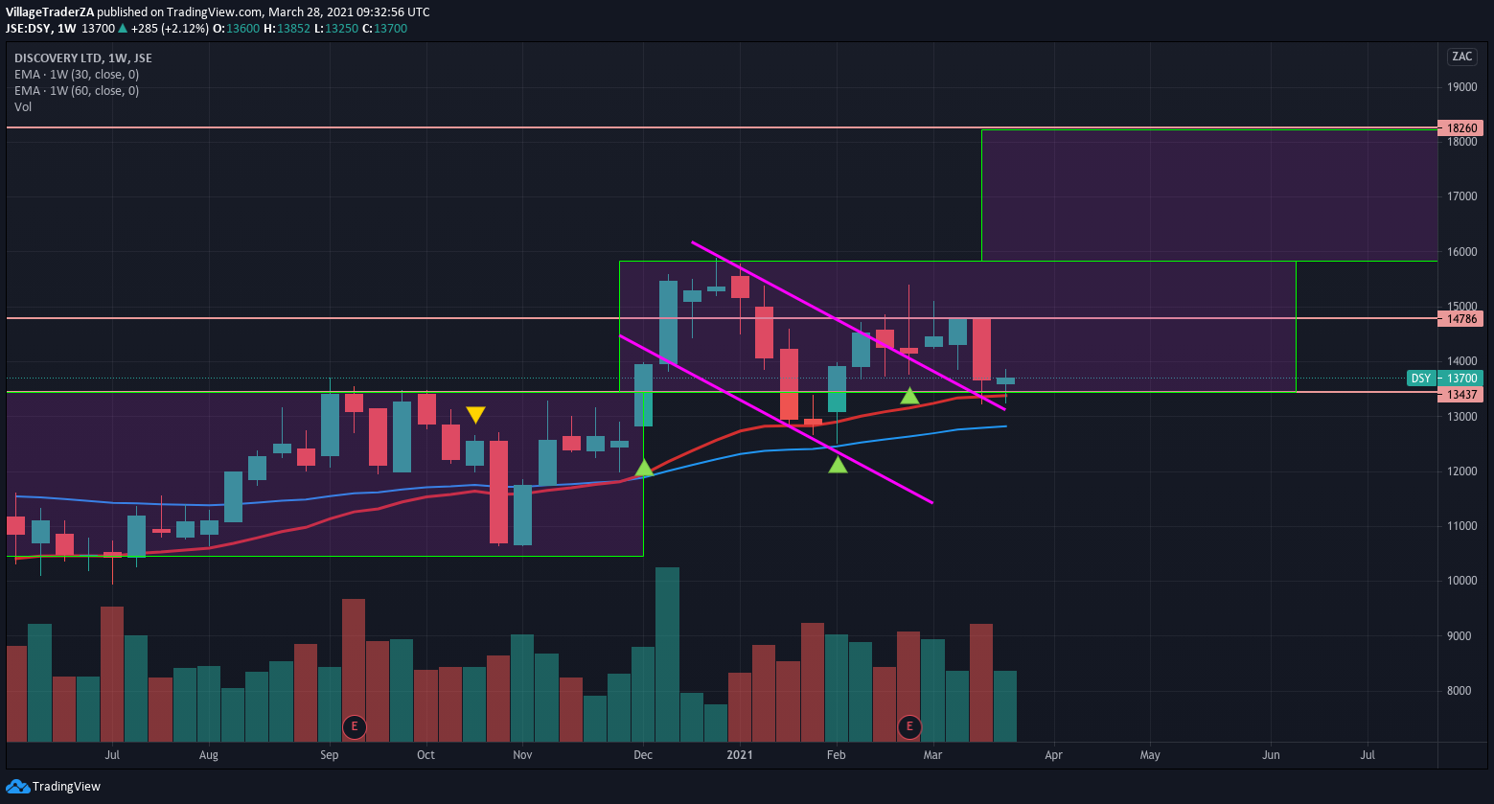Select the EMA 30 indicator legend
This screenshot has height=804, width=1494.
pyautogui.click(x=77, y=75)
